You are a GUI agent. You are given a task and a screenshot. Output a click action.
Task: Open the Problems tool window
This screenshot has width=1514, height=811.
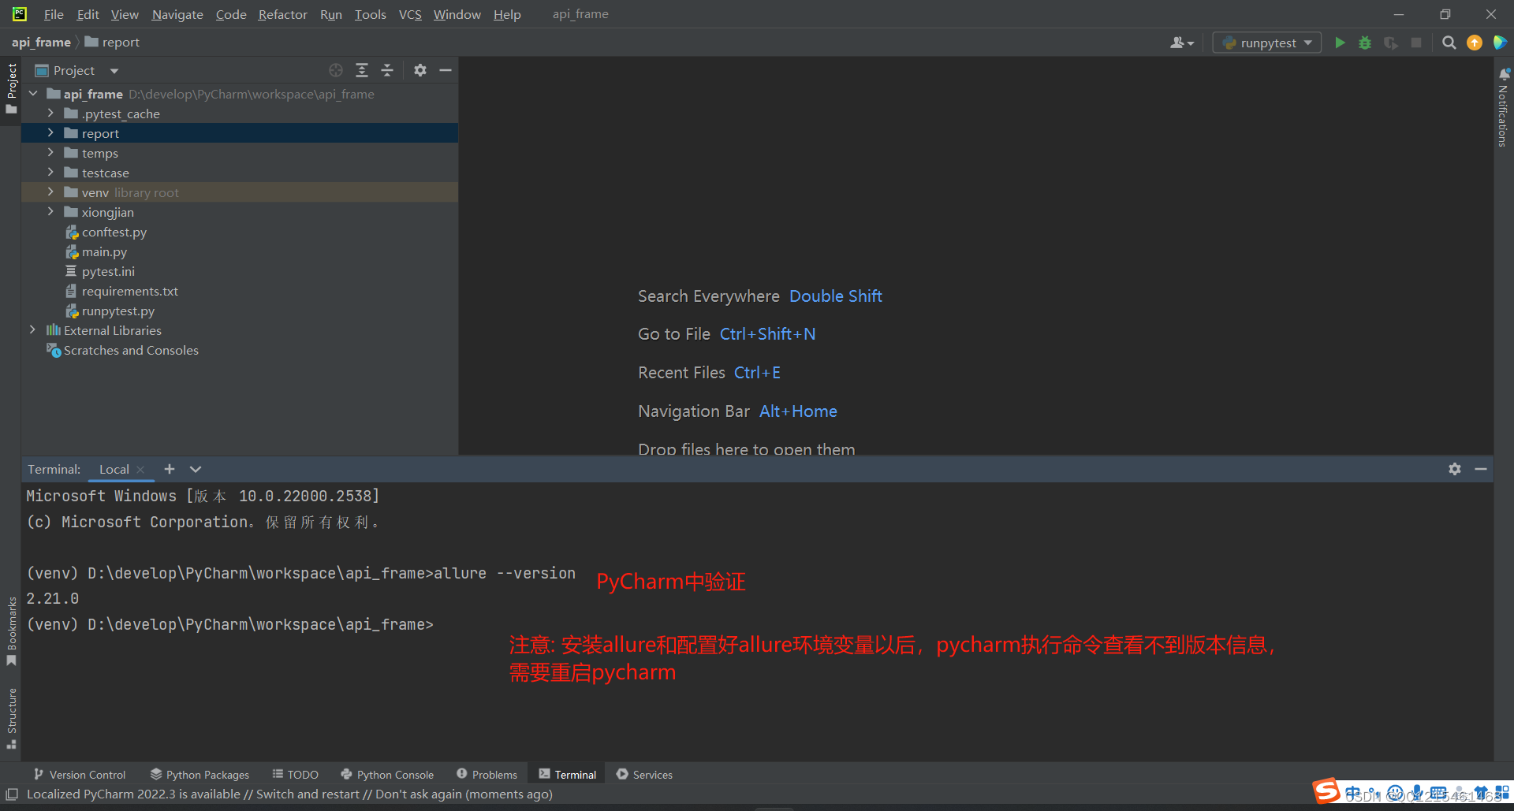point(487,775)
